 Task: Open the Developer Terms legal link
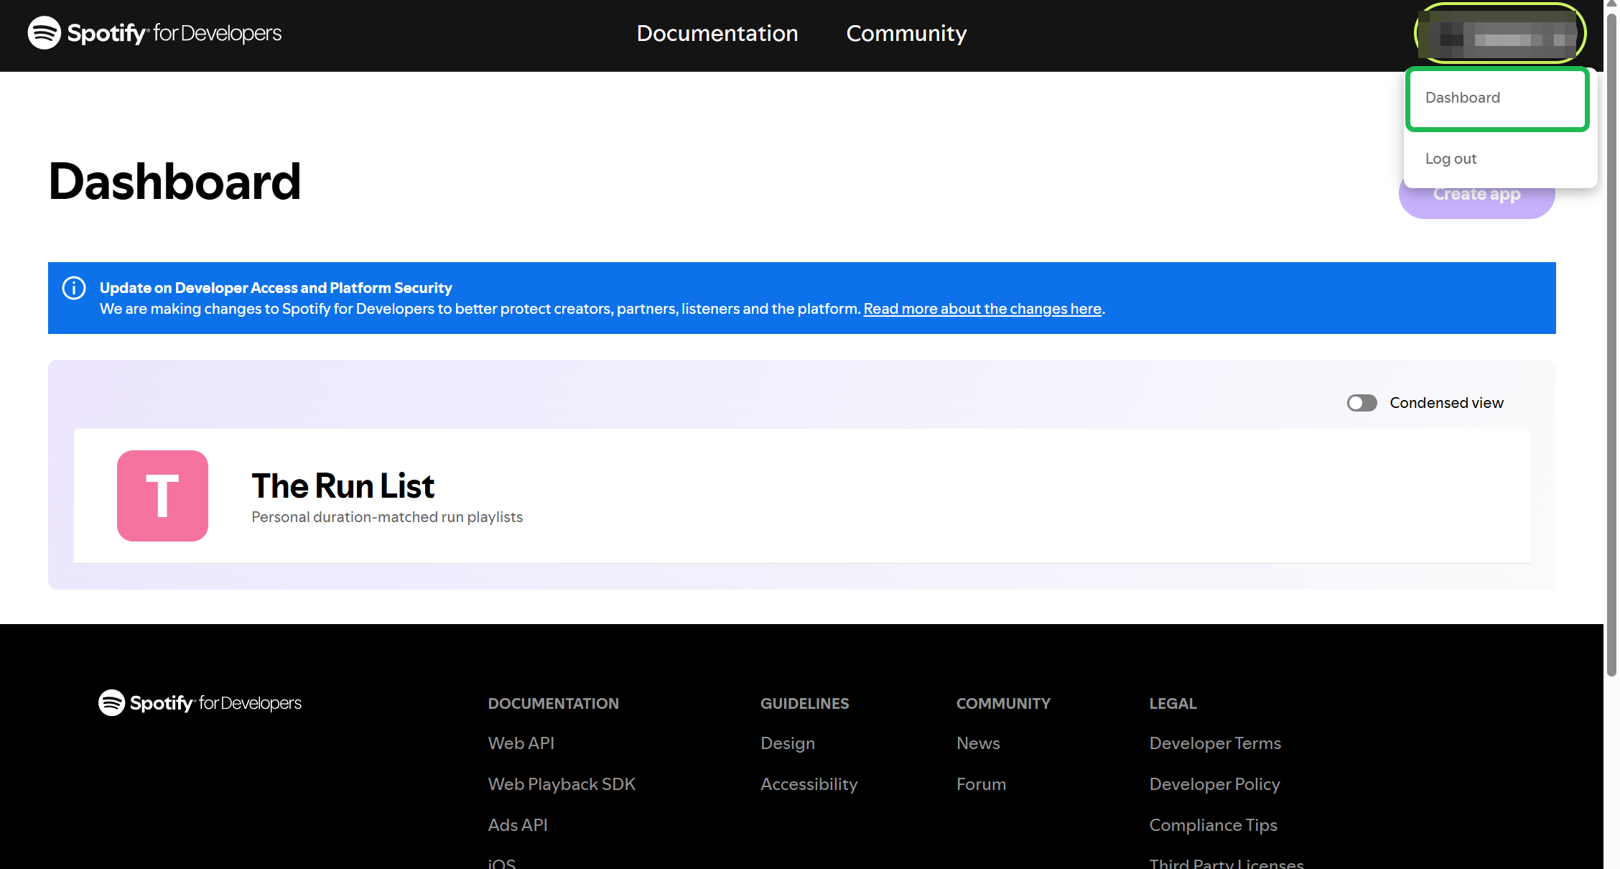[x=1215, y=743]
